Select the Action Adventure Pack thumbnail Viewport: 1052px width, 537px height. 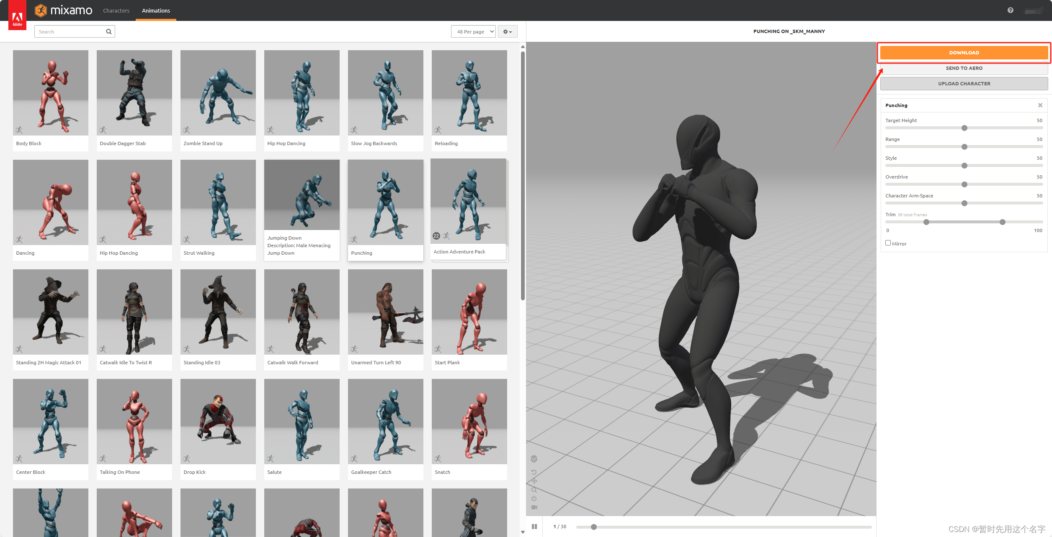(469, 202)
